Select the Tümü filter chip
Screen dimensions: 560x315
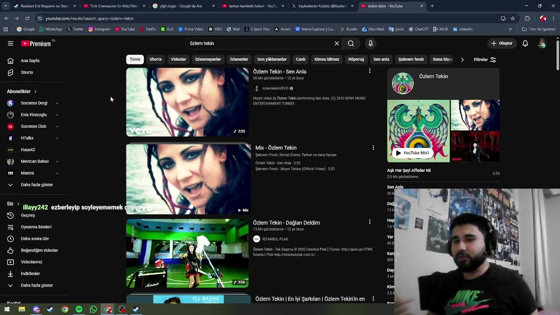point(135,59)
